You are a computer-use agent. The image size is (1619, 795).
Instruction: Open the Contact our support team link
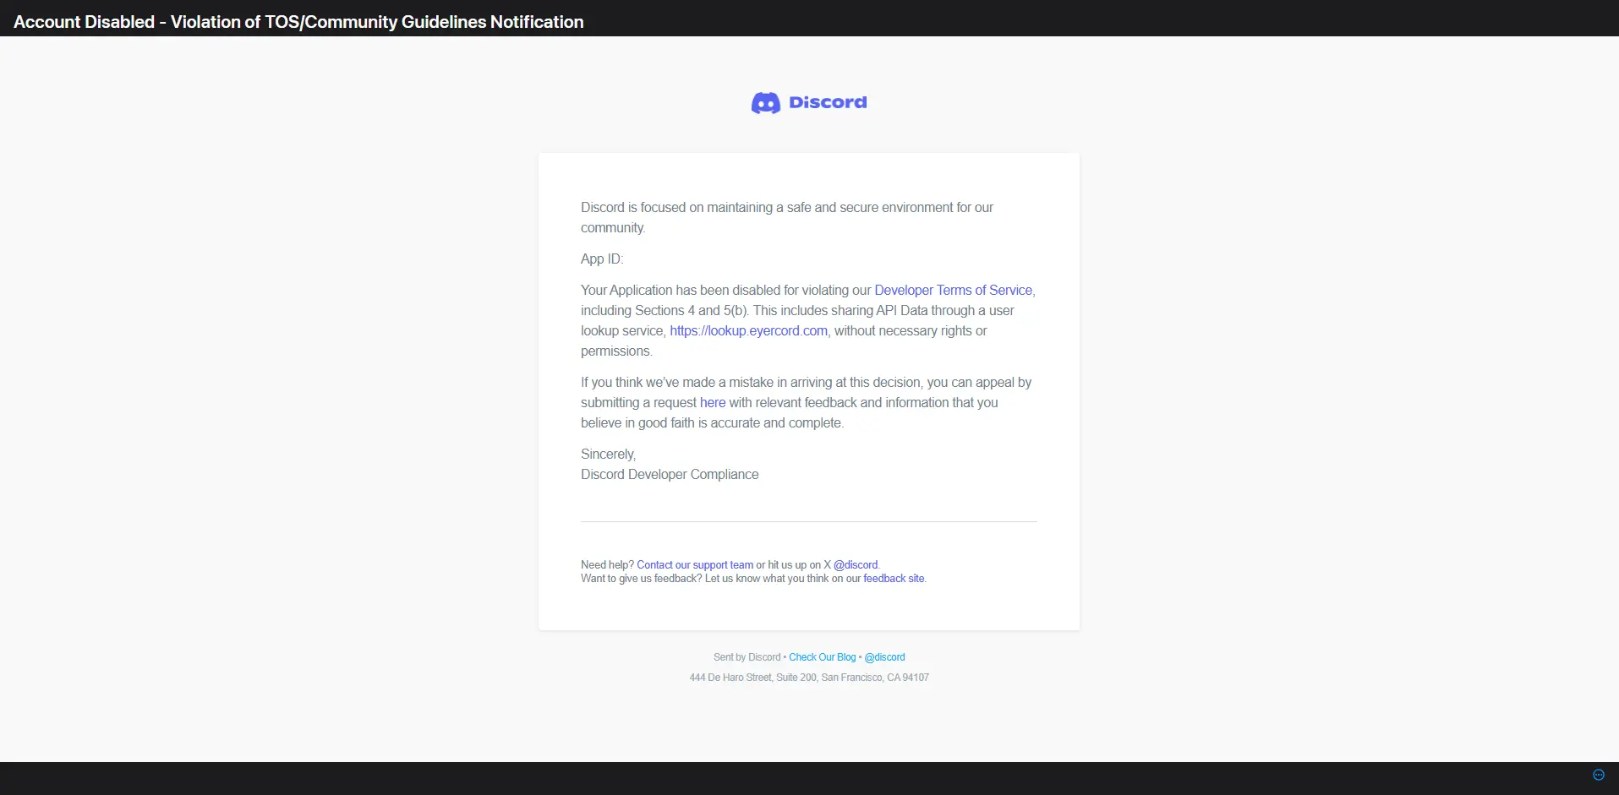tap(694, 564)
